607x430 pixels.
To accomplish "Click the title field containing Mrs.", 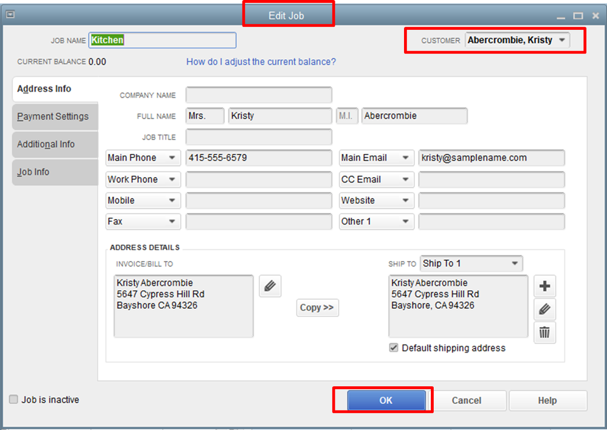I will (205, 116).
